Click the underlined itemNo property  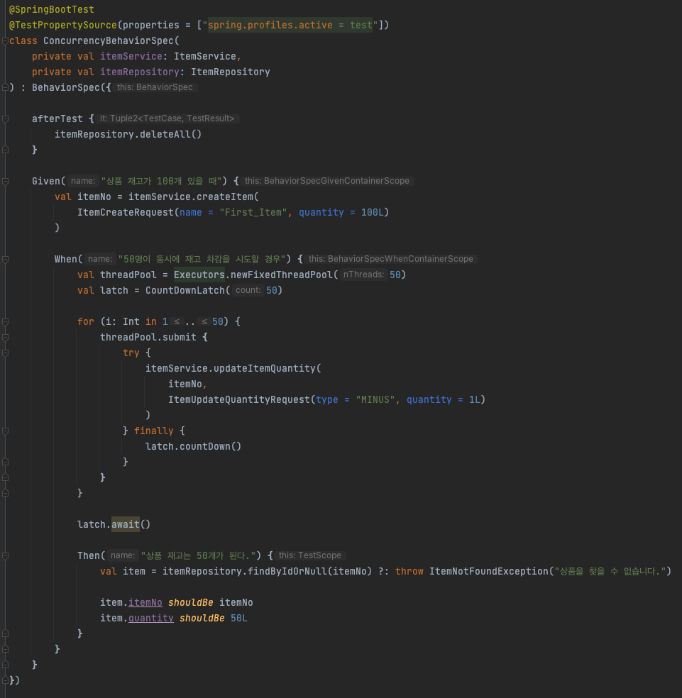tap(145, 602)
